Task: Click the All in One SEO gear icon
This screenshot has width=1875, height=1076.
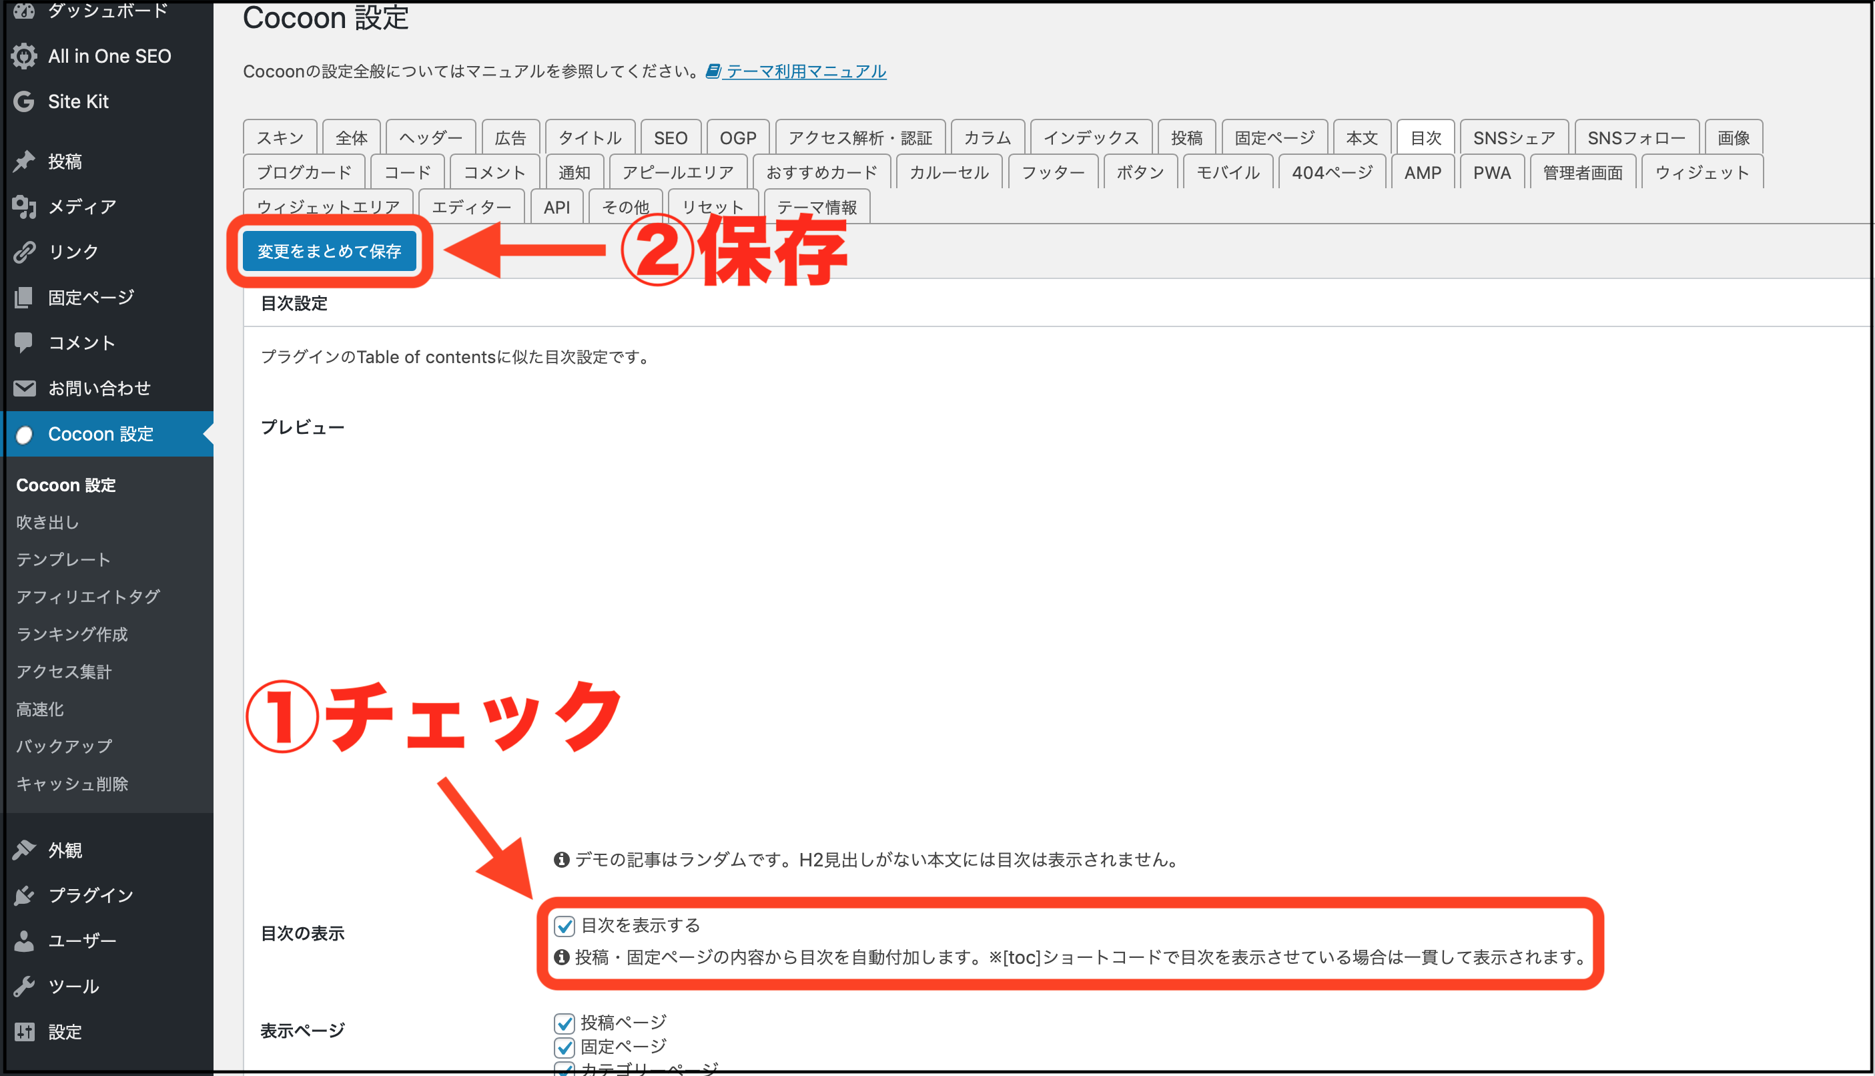Action: 25,56
